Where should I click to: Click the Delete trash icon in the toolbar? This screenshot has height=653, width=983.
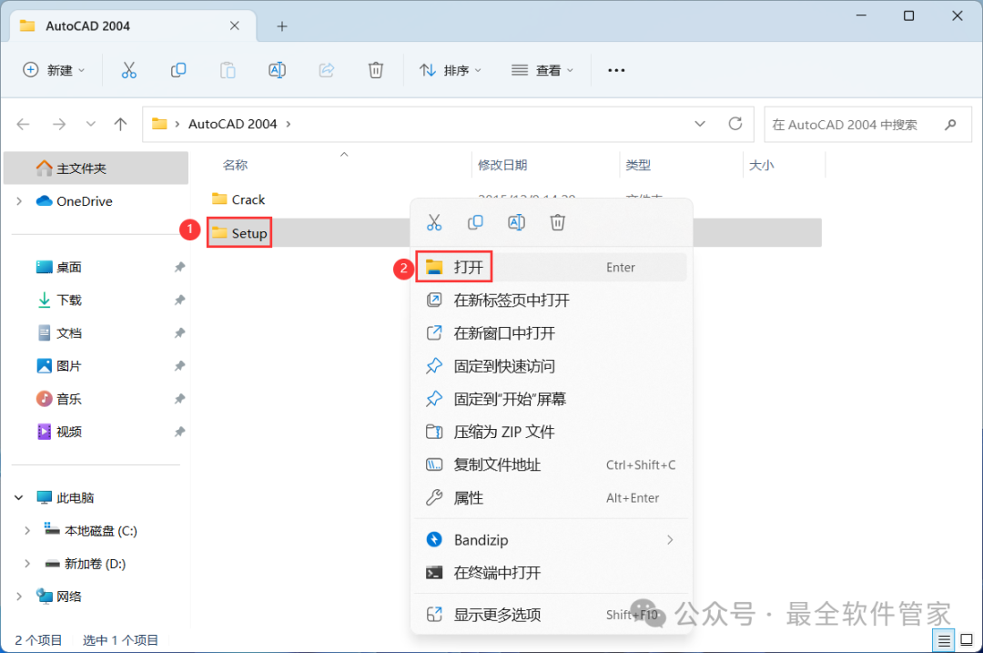pos(376,70)
